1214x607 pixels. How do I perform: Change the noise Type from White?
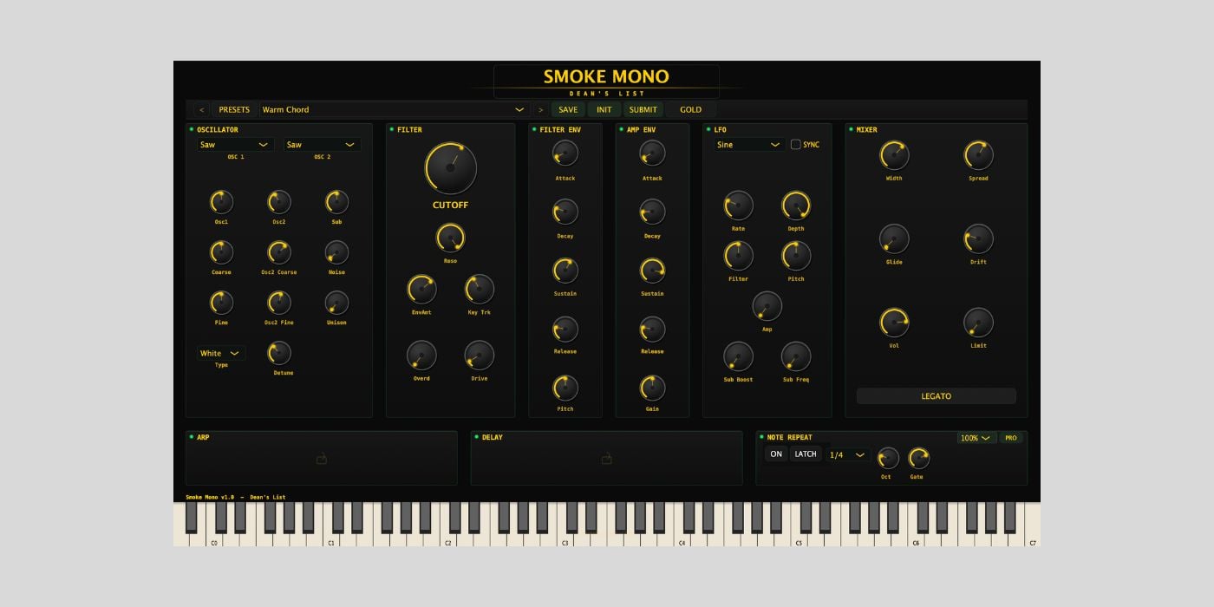pyautogui.click(x=220, y=353)
